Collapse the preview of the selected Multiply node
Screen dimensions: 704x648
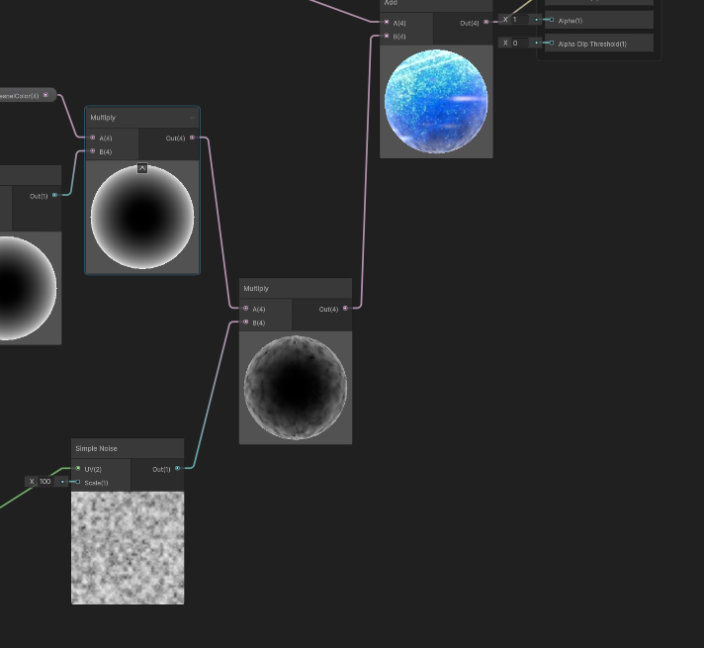142,168
